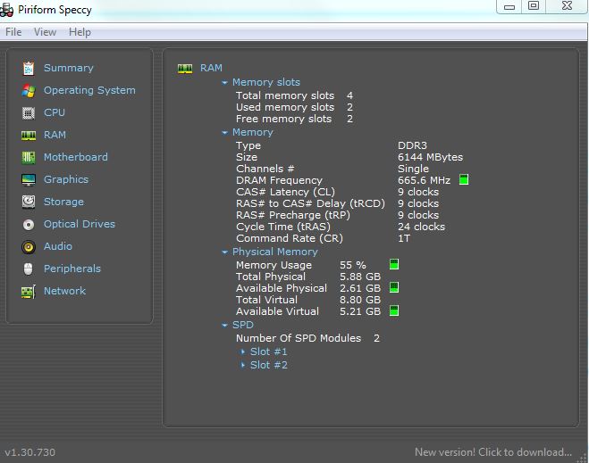589x463 pixels.
Task: Click the Network card icon
Action: click(x=29, y=292)
